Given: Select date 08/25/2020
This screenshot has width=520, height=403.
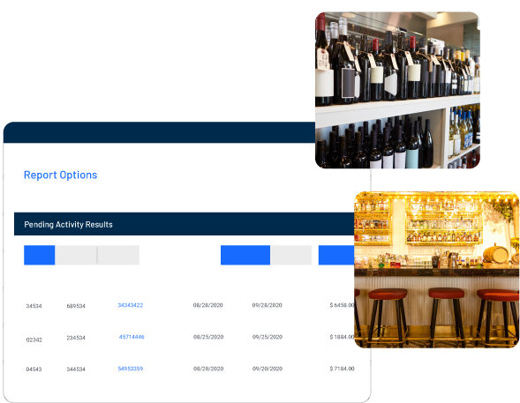Looking at the screenshot, I should tap(208, 337).
